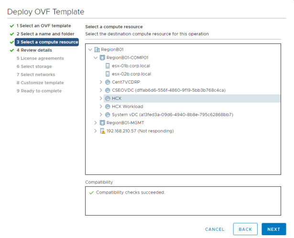Click the RegionB01 datacenter icon
The width and height of the screenshot is (294, 238).
pos(97,49)
